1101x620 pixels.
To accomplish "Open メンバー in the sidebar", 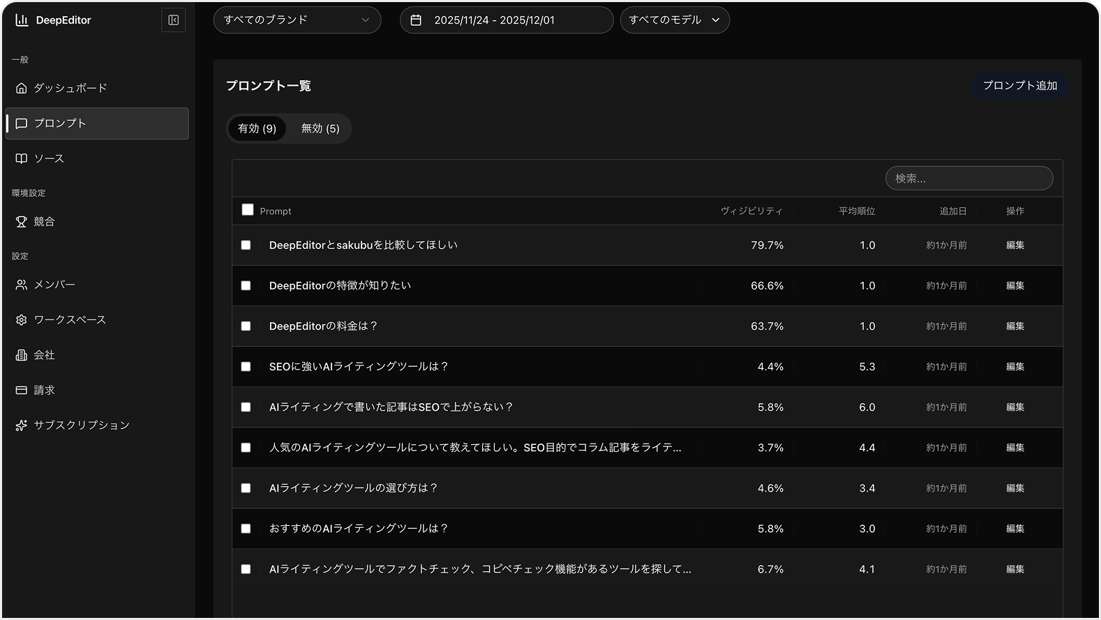I will coord(97,285).
